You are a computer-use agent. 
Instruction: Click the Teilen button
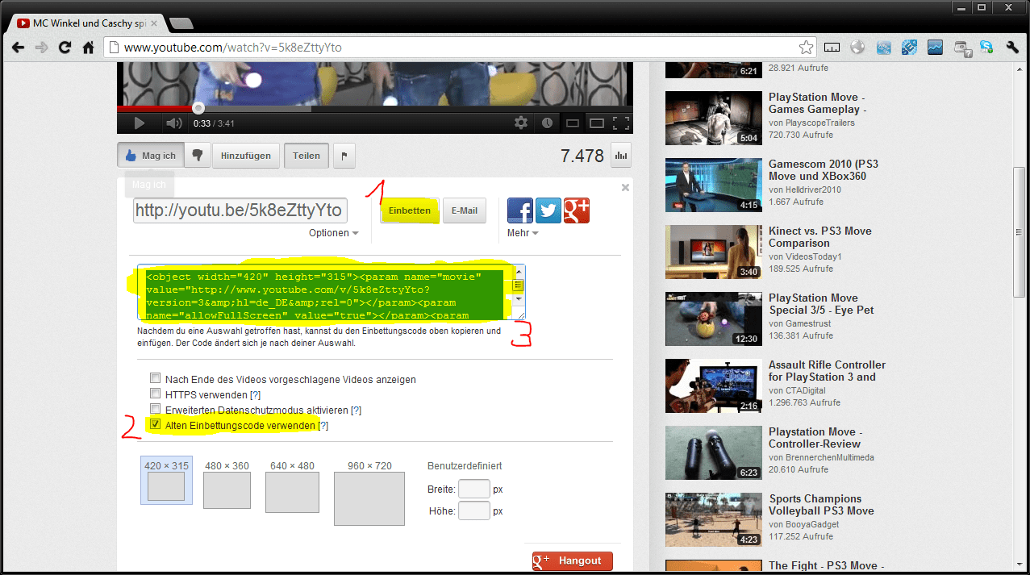pos(306,156)
